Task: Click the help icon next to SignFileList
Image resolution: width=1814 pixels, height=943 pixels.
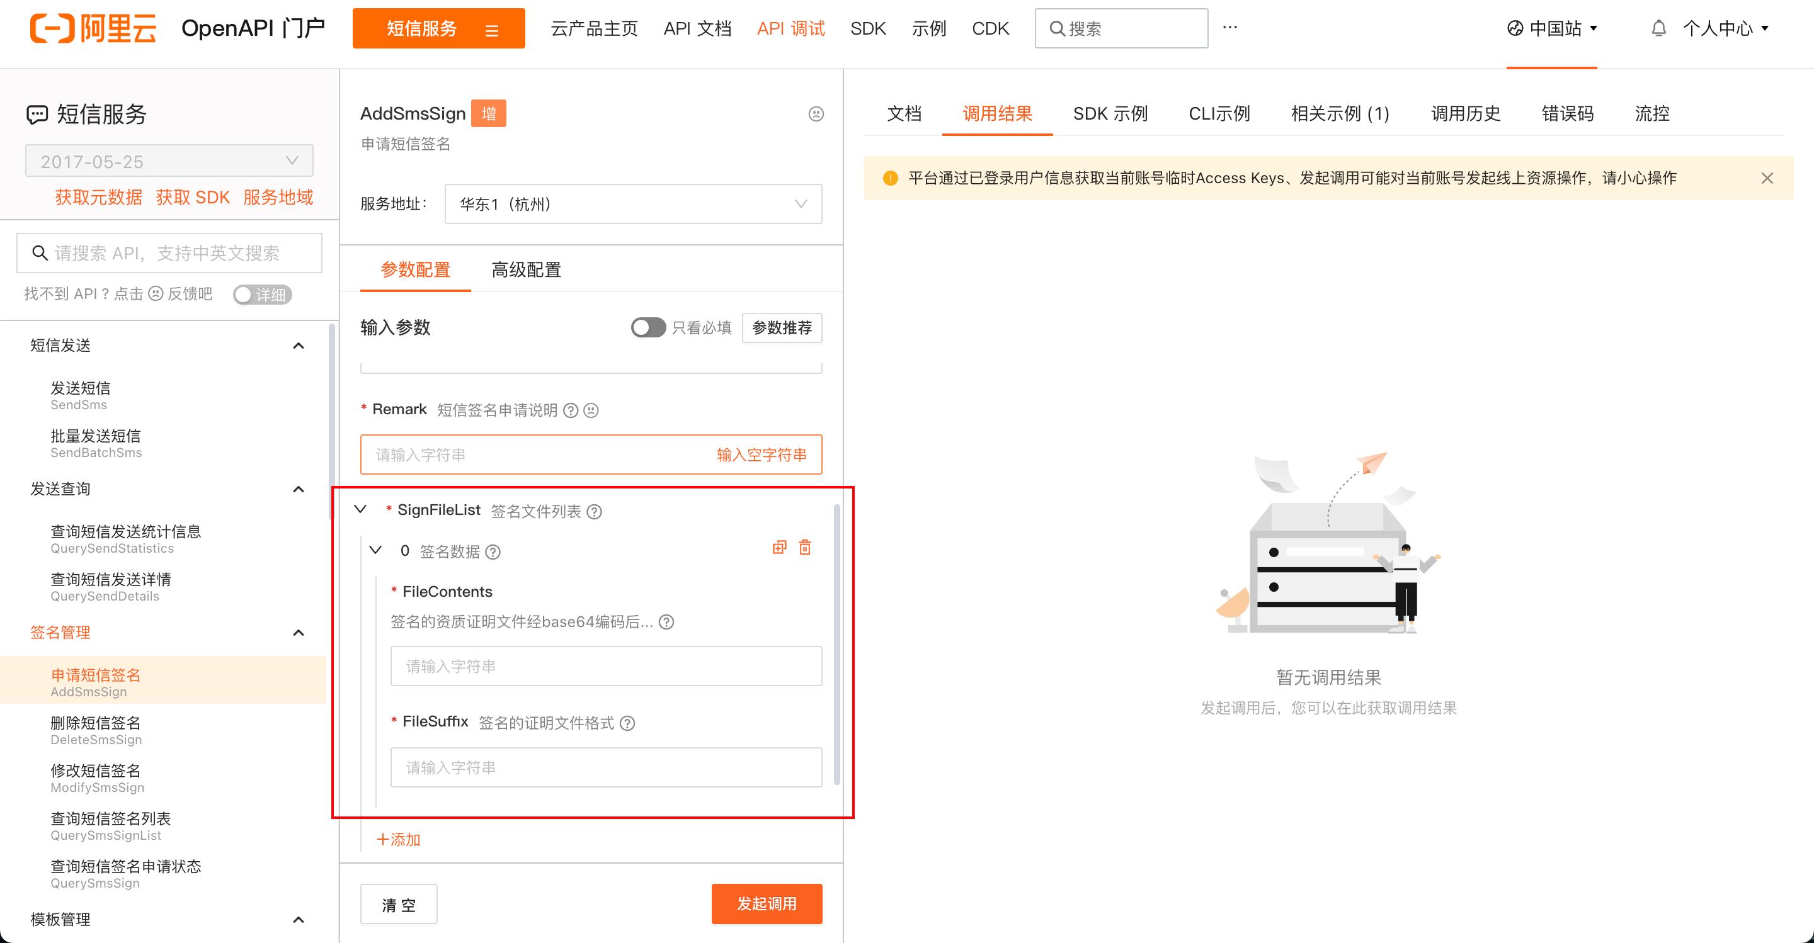Action: click(595, 512)
